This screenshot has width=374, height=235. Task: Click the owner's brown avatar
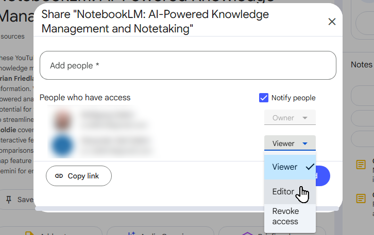(62, 120)
